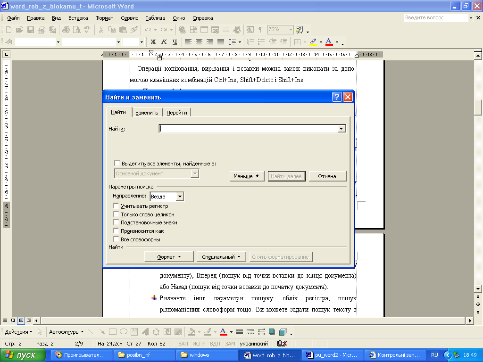This screenshot has height=362, width=483.
Task: Click the Save diskette icon
Action: pos(31,30)
